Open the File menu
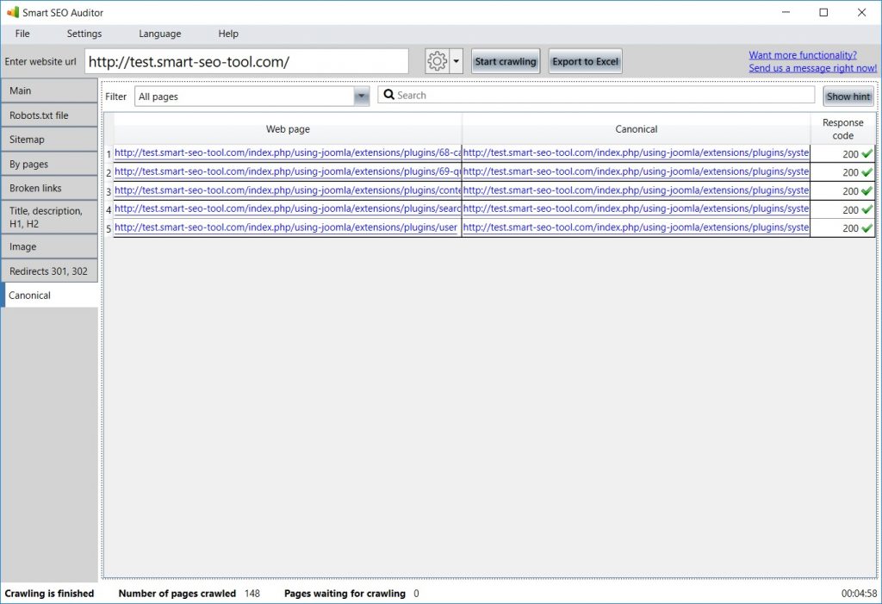882x604 pixels. 22,34
